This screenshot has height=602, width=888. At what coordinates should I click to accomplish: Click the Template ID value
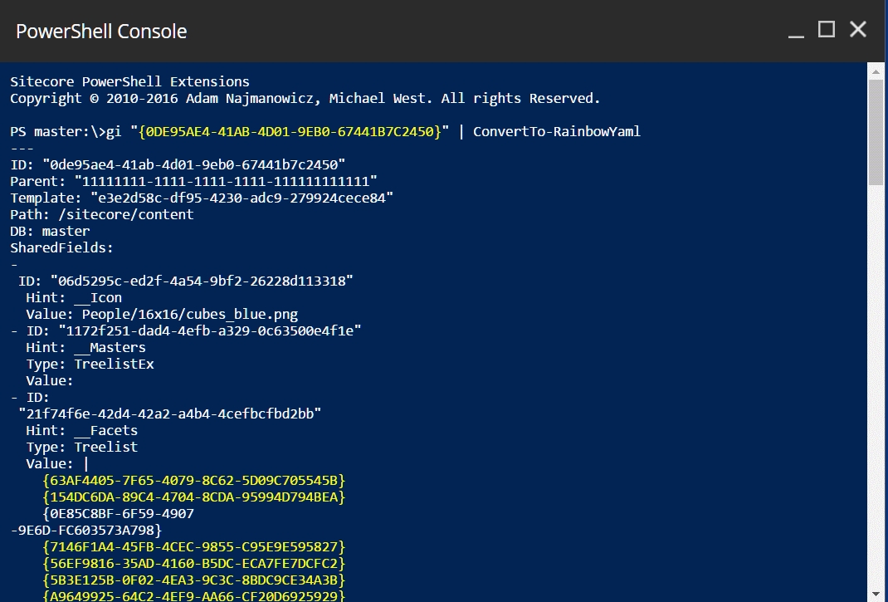click(234, 198)
